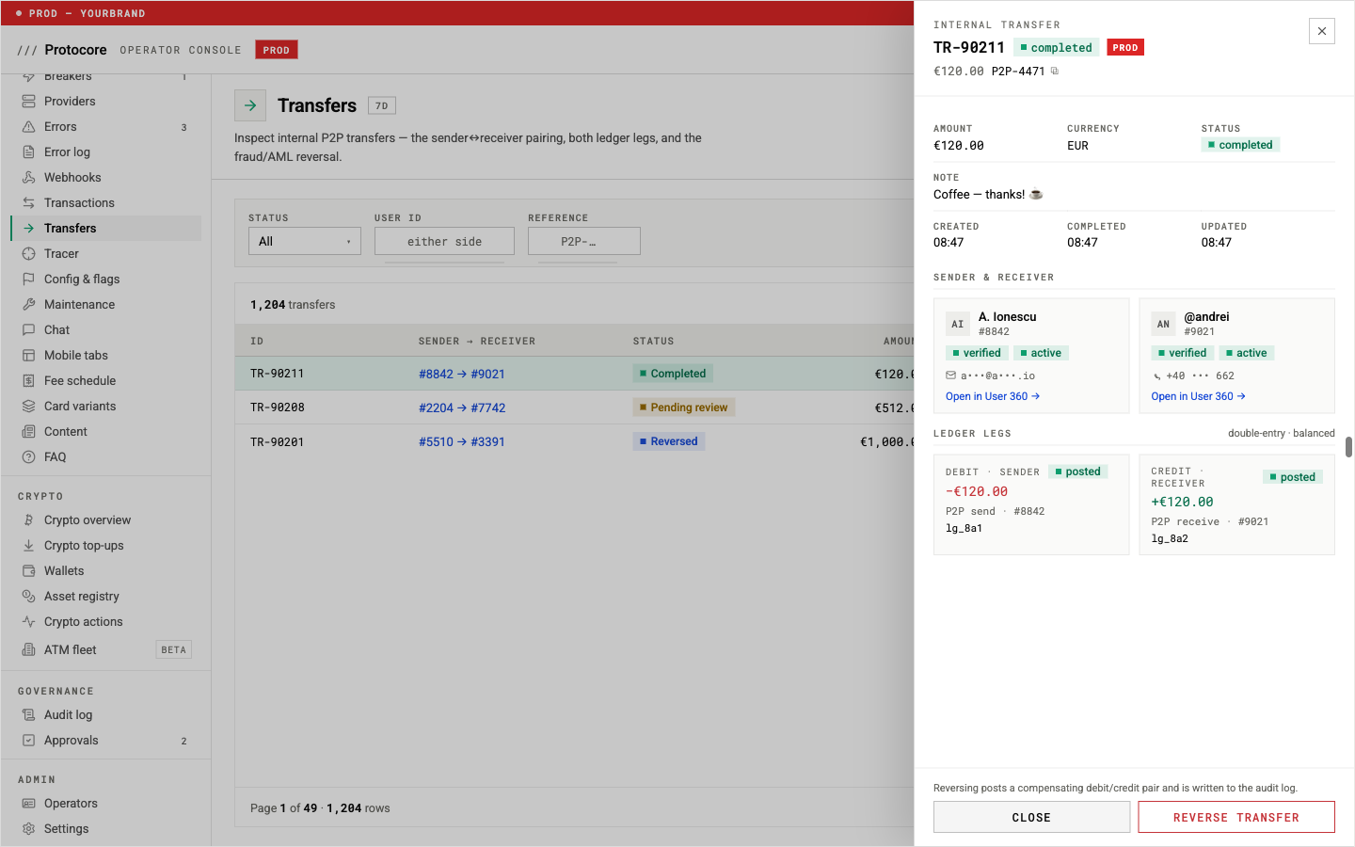
Task: Click the Protocore brand logo text
Action: pyautogui.click(x=75, y=50)
